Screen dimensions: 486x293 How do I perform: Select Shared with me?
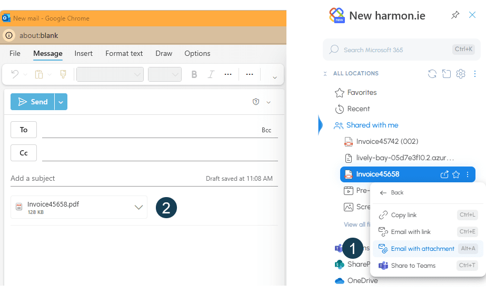366,125
